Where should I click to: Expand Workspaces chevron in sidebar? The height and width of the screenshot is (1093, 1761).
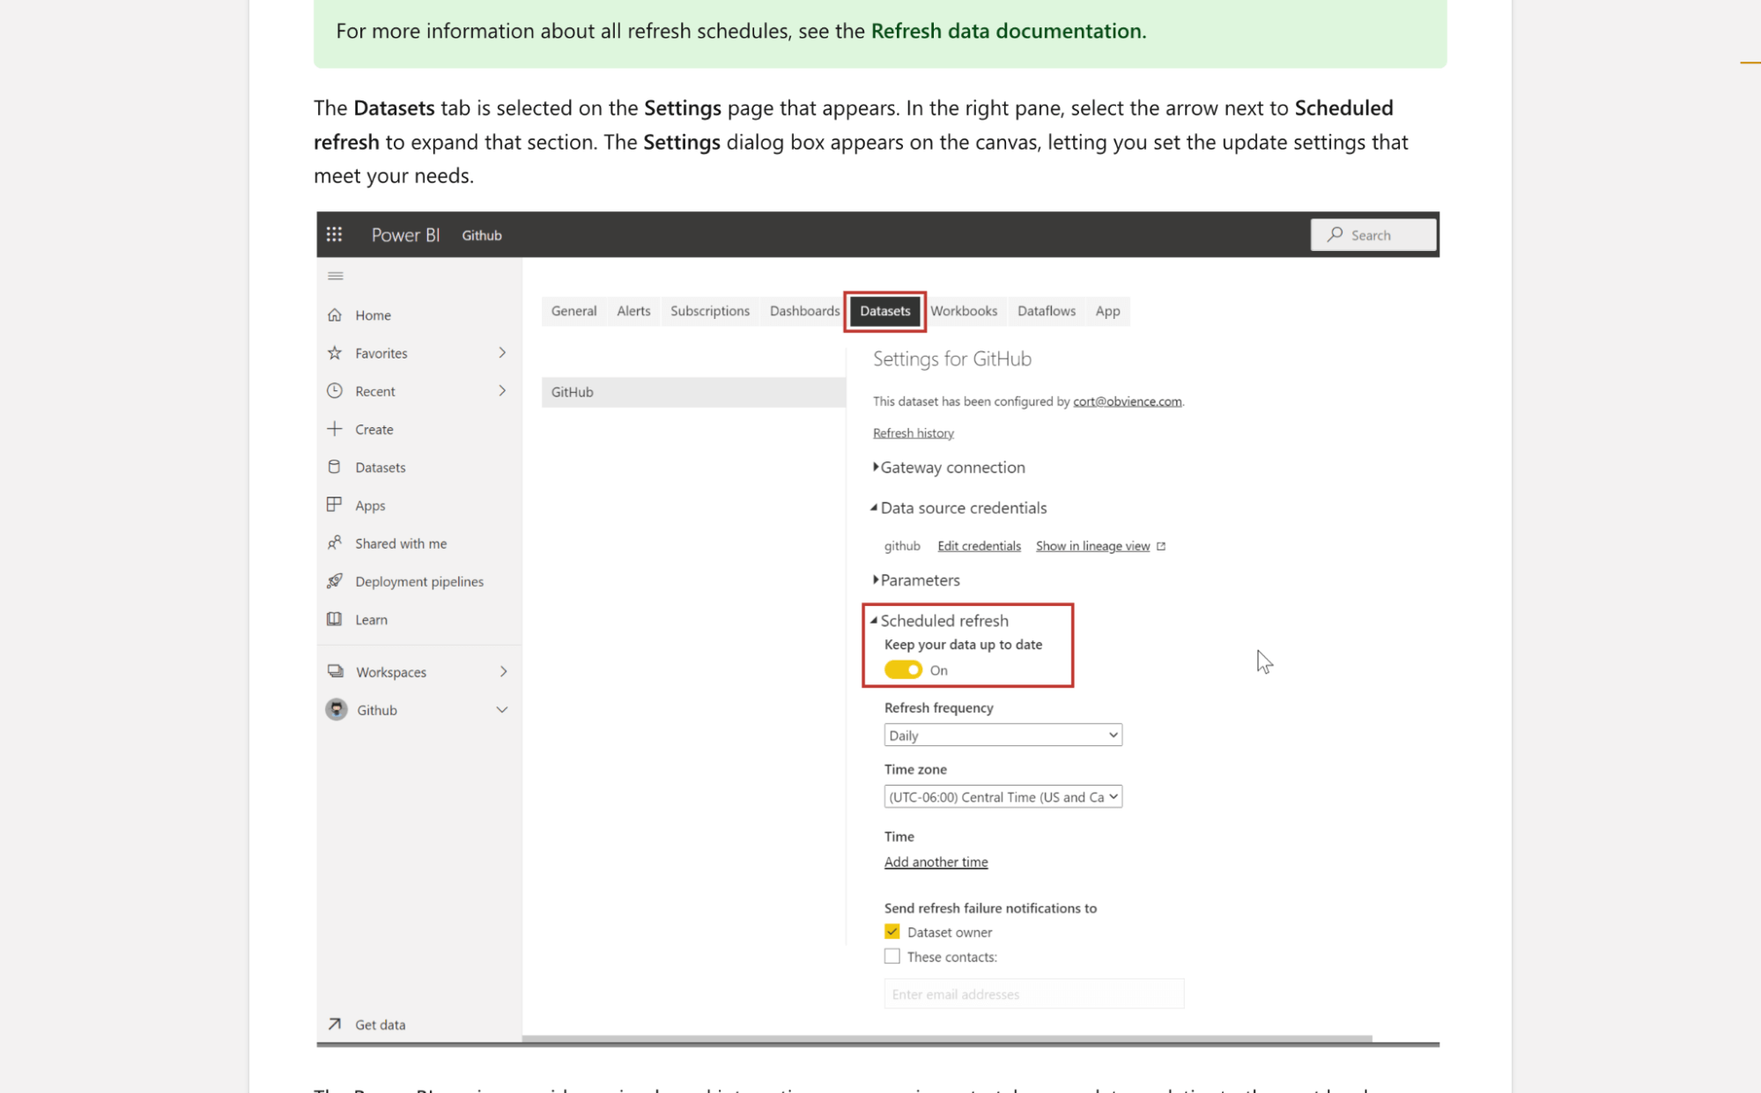tap(503, 671)
